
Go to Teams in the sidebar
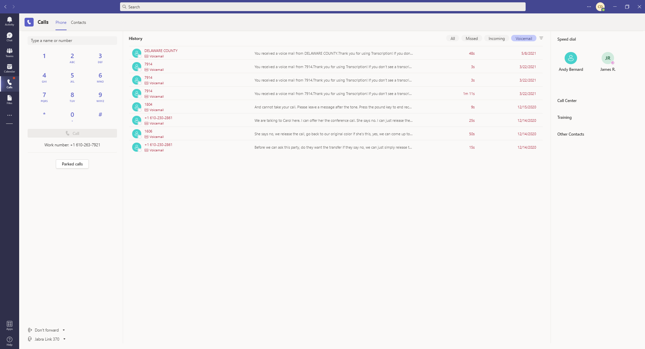[x=9, y=52]
